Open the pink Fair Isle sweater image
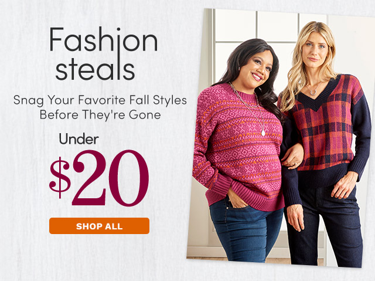The image size is (375, 281). [x=237, y=146]
